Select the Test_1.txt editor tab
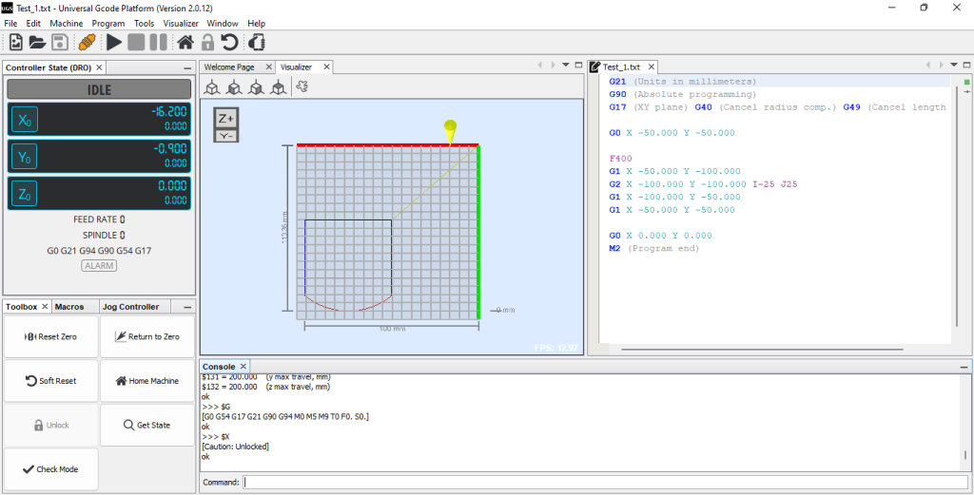Viewport: 974px width, 495px height. pos(621,67)
